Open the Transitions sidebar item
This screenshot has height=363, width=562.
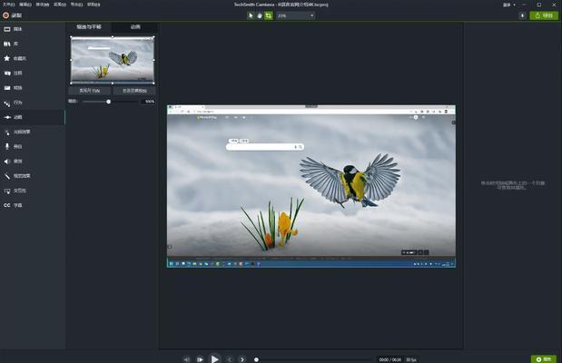click(x=33, y=88)
